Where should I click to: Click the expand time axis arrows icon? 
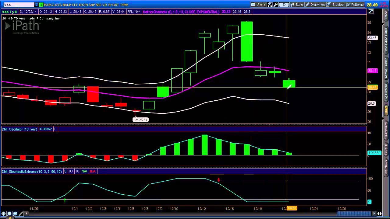(x=380, y=214)
